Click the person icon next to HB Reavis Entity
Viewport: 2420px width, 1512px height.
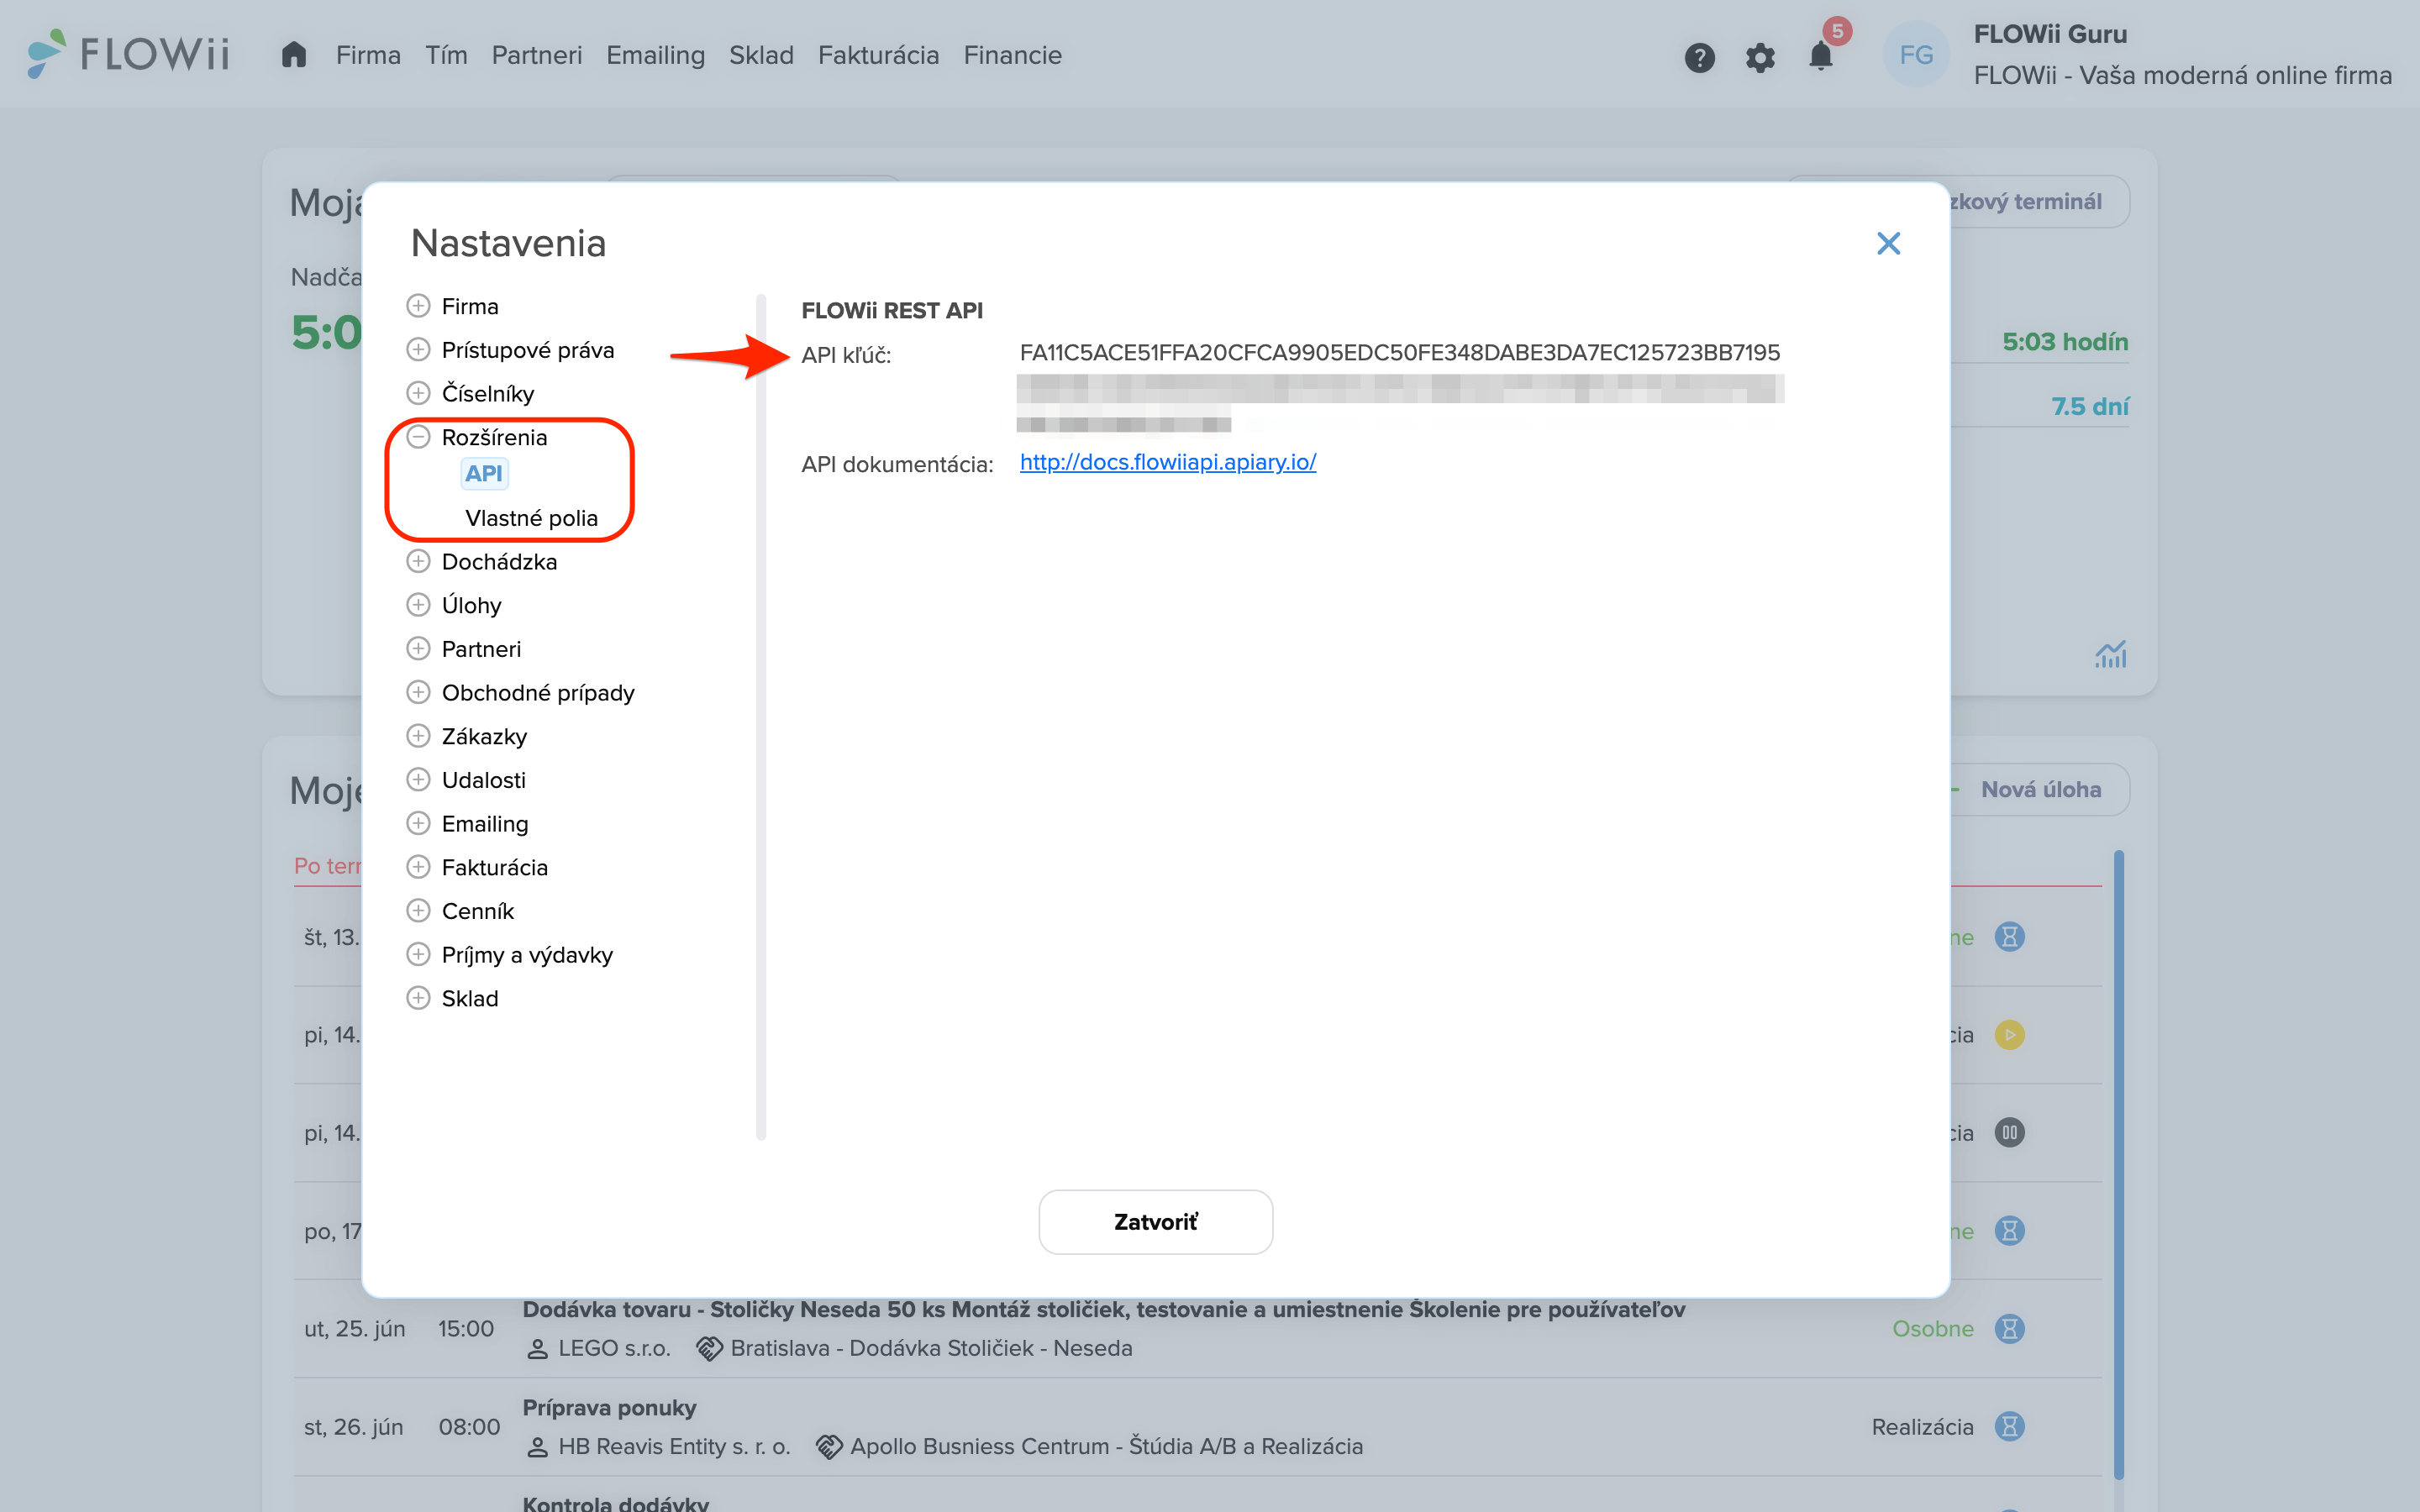[537, 1447]
